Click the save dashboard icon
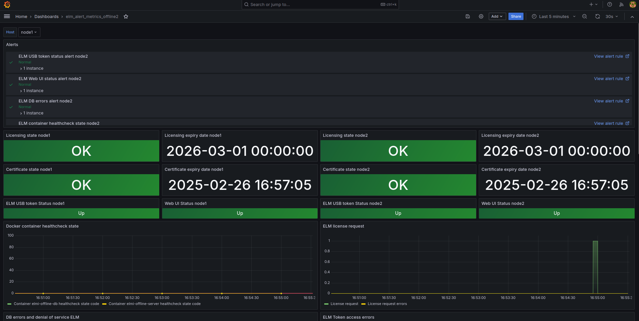 [468, 16]
